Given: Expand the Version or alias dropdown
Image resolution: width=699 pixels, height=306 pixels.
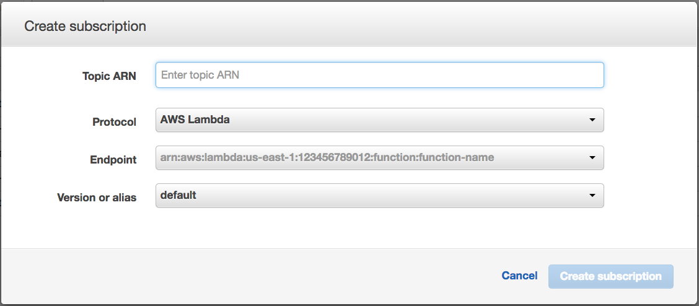Looking at the screenshot, I should [x=379, y=195].
